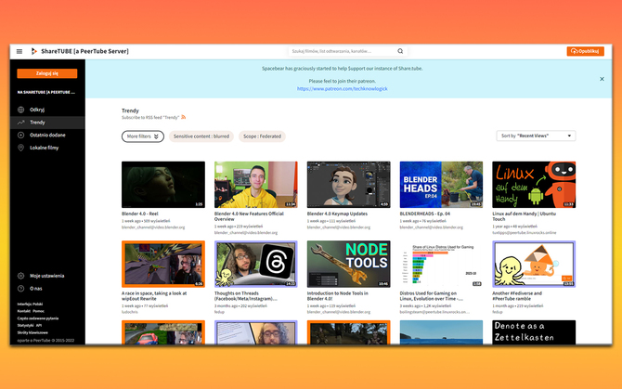
Task: Open the Node Tools video thumbnail
Action: tap(348, 264)
